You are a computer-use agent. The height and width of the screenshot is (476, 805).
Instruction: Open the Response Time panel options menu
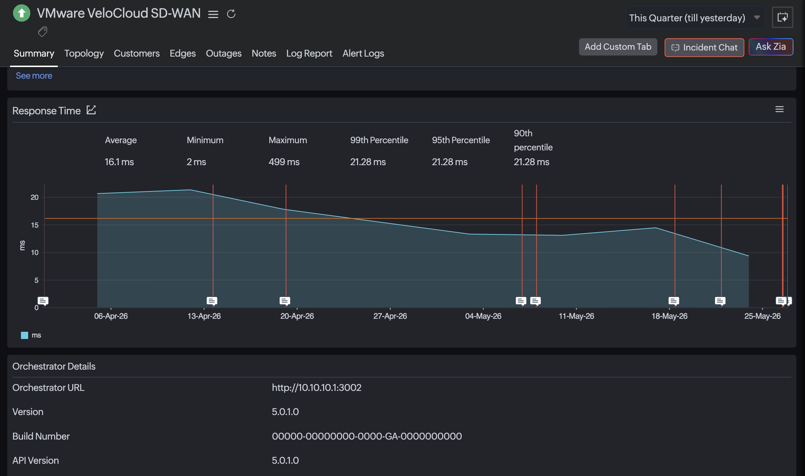click(779, 109)
